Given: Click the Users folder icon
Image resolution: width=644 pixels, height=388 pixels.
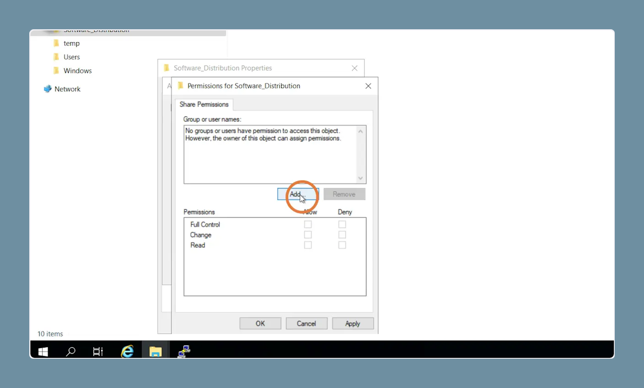Looking at the screenshot, I should pyautogui.click(x=56, y=57).
